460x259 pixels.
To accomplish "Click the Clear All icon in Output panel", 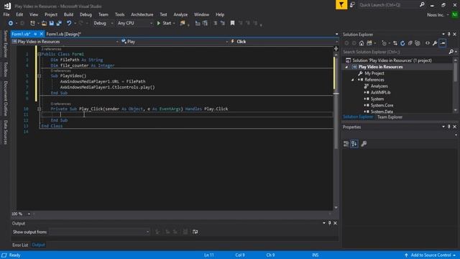I will click(x=185, y=232).
